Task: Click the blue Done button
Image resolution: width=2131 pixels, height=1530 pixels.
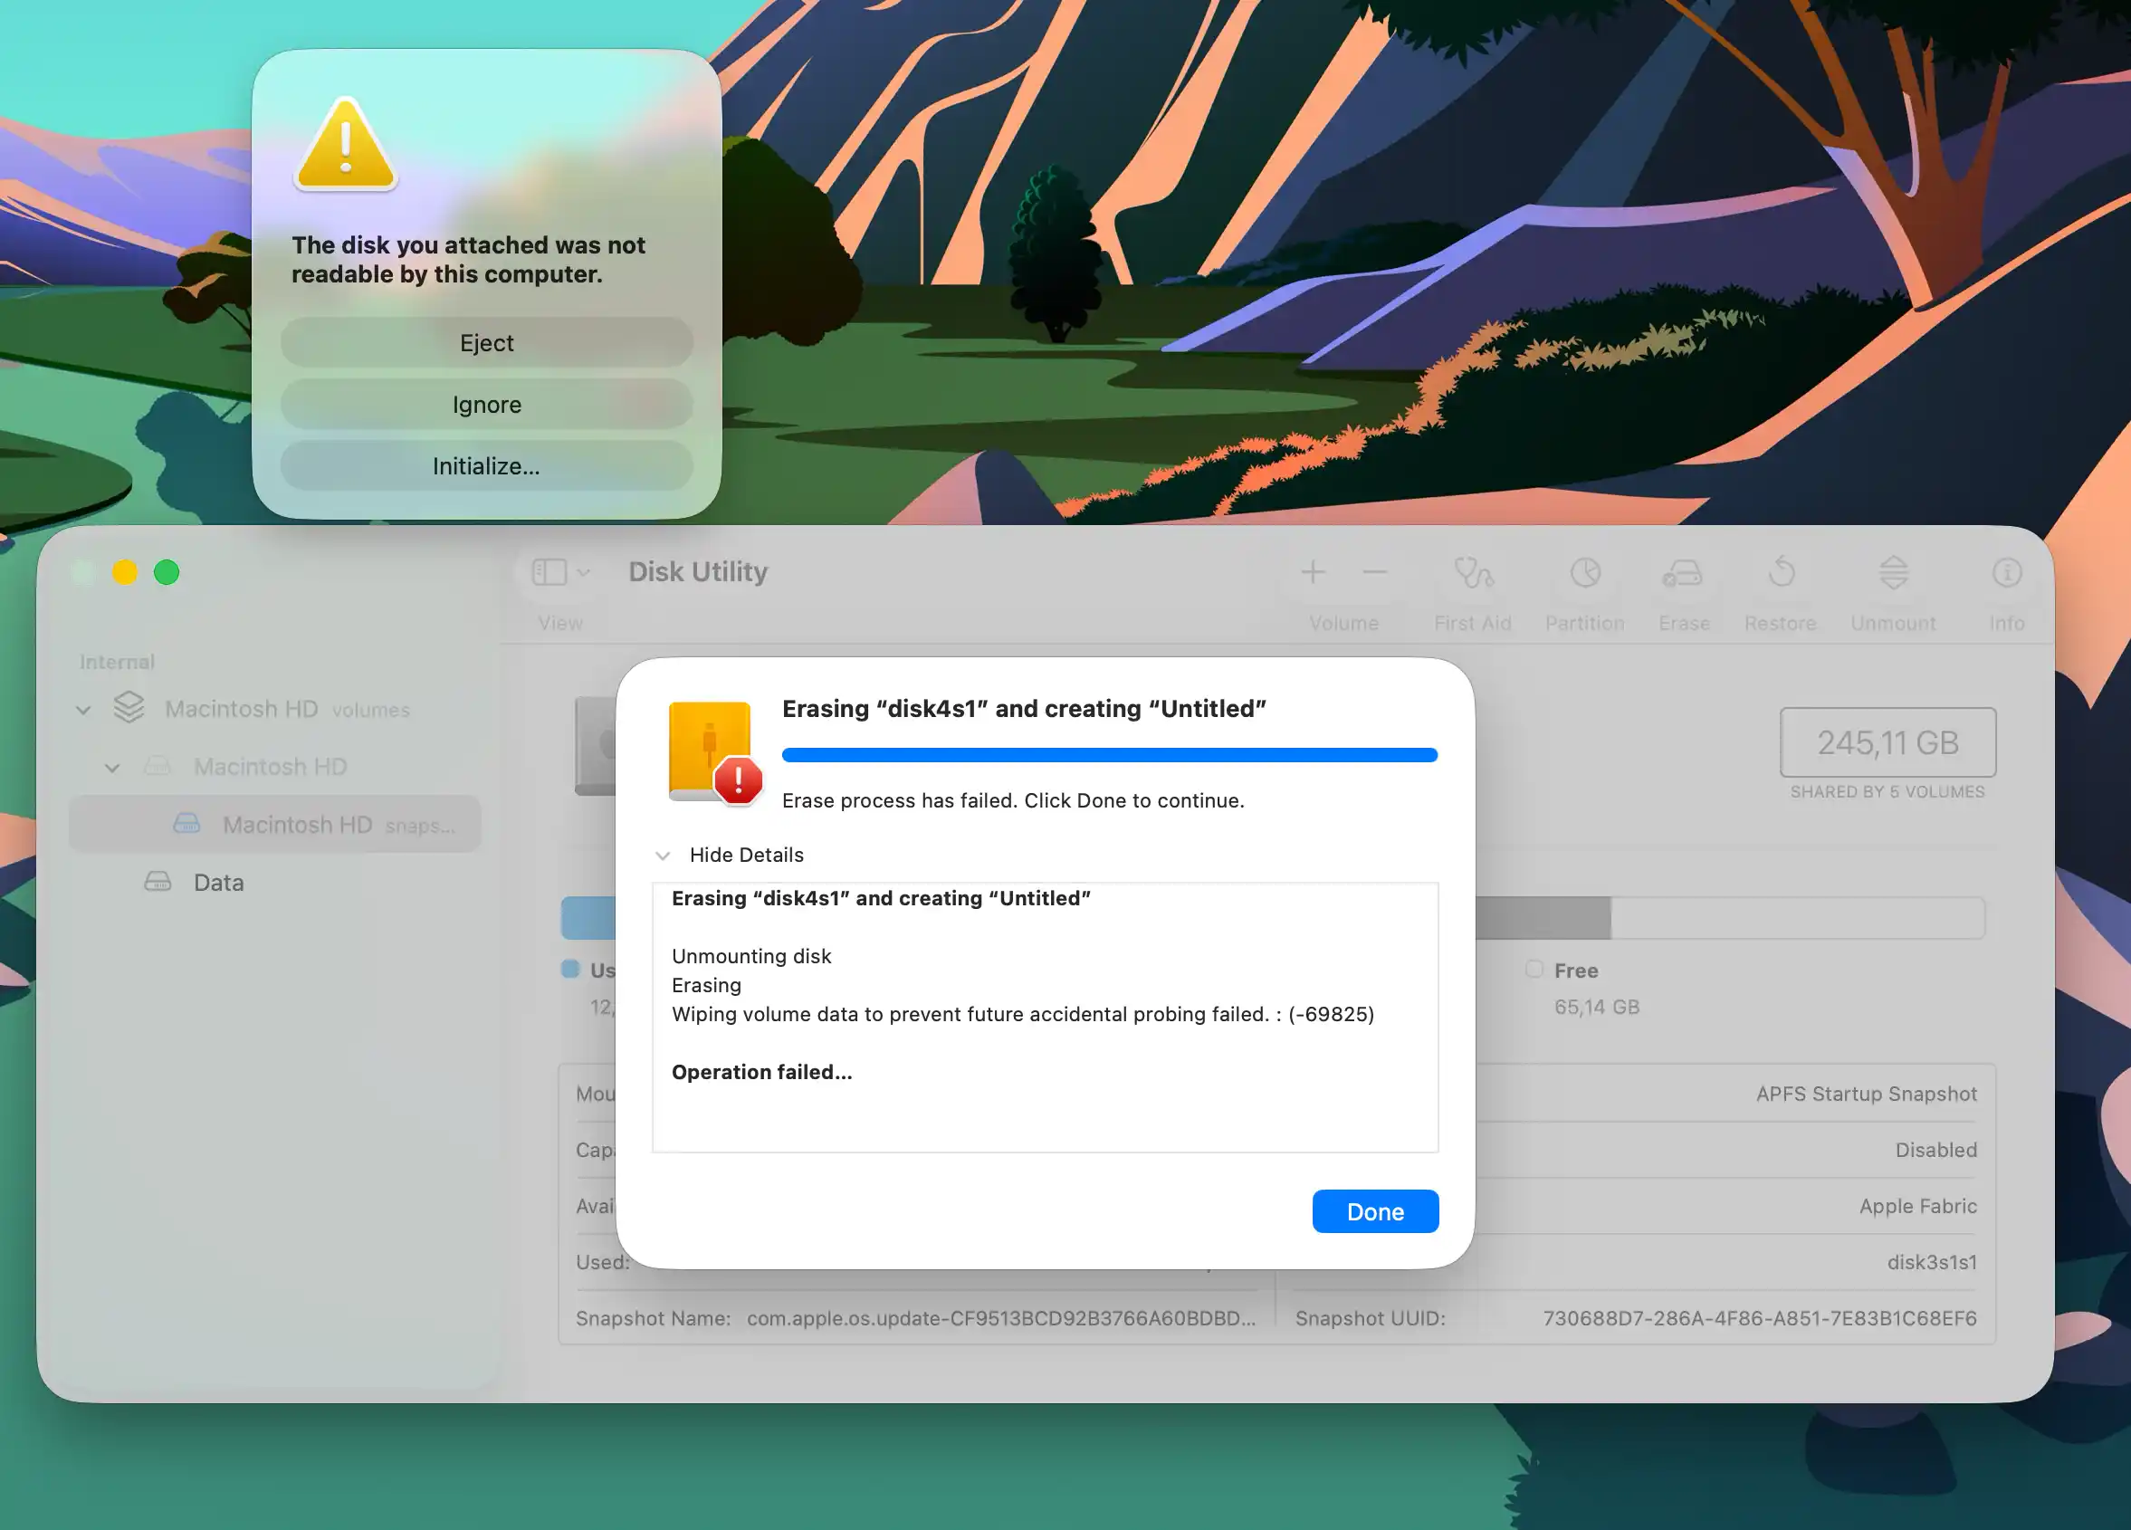Action: [1374, 1211]
